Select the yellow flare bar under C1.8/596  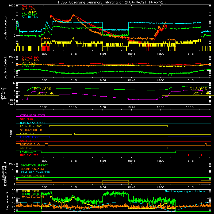pos(188,96)
